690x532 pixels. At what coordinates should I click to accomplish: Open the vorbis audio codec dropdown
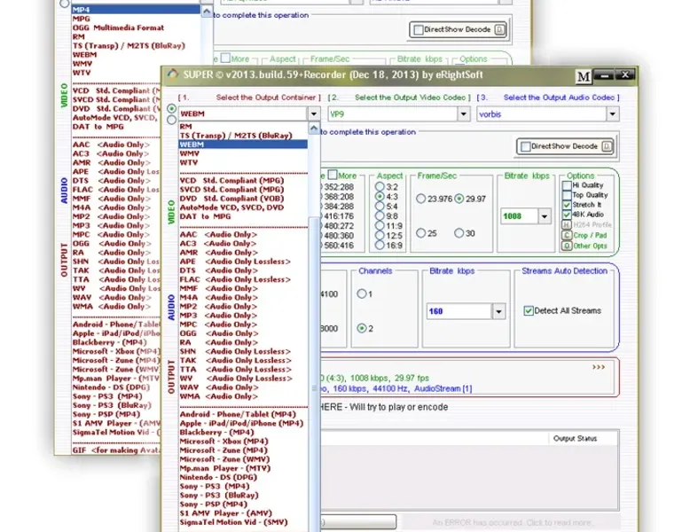(613, 114)
